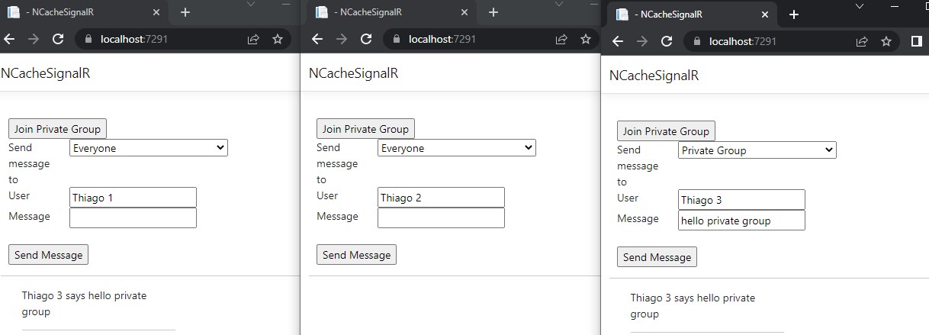Click the empty Message field in left window
929x335 pixels.
[x=133, y=217]
